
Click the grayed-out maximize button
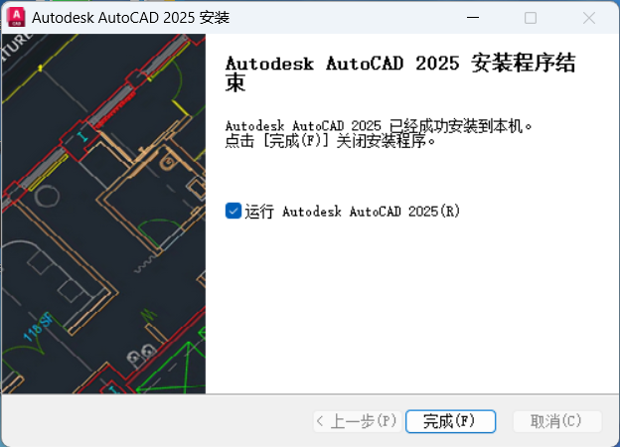pyautogui.click(x=531, y=18)
